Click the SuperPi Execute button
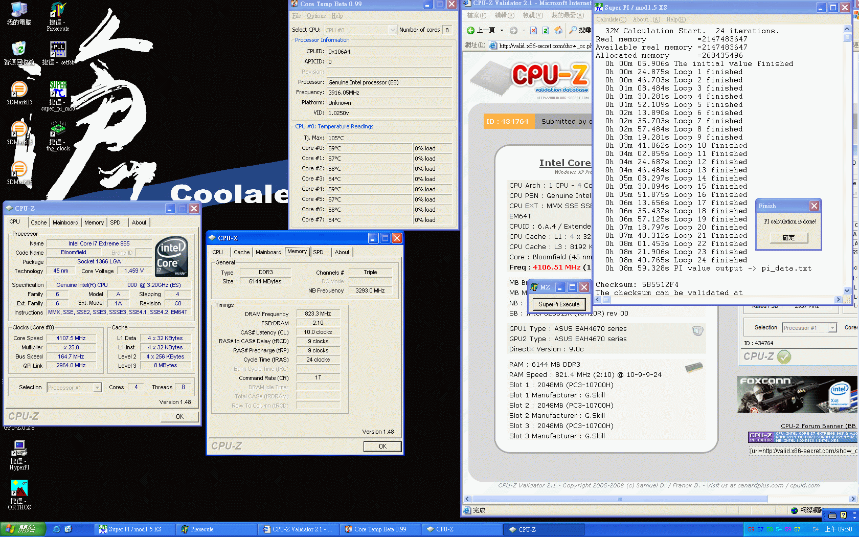Viewport: 859px width, 537px height. coord(559,304)
